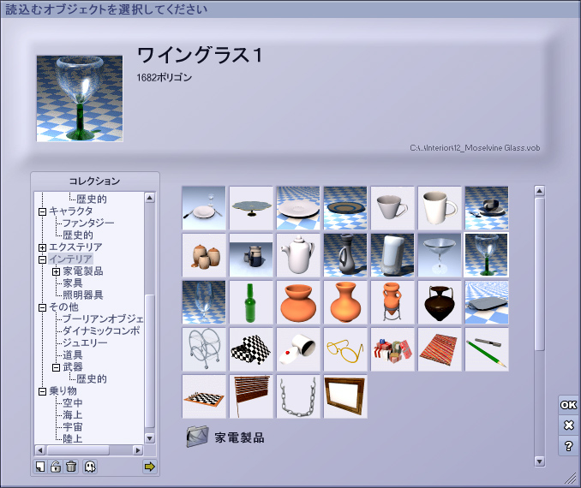This screenshot has height=488, width=581.
Task: Select the black pitcher thumbnail
Action: (345, 255)
